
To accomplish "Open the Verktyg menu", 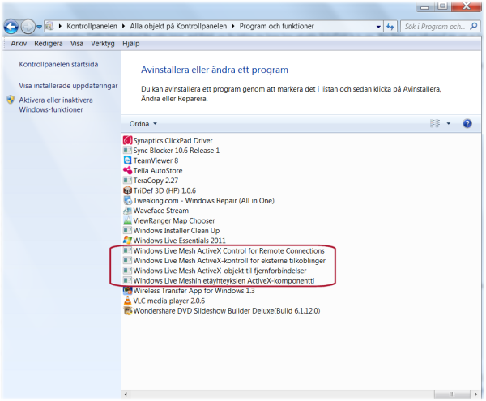I will (x=103, y=44).
